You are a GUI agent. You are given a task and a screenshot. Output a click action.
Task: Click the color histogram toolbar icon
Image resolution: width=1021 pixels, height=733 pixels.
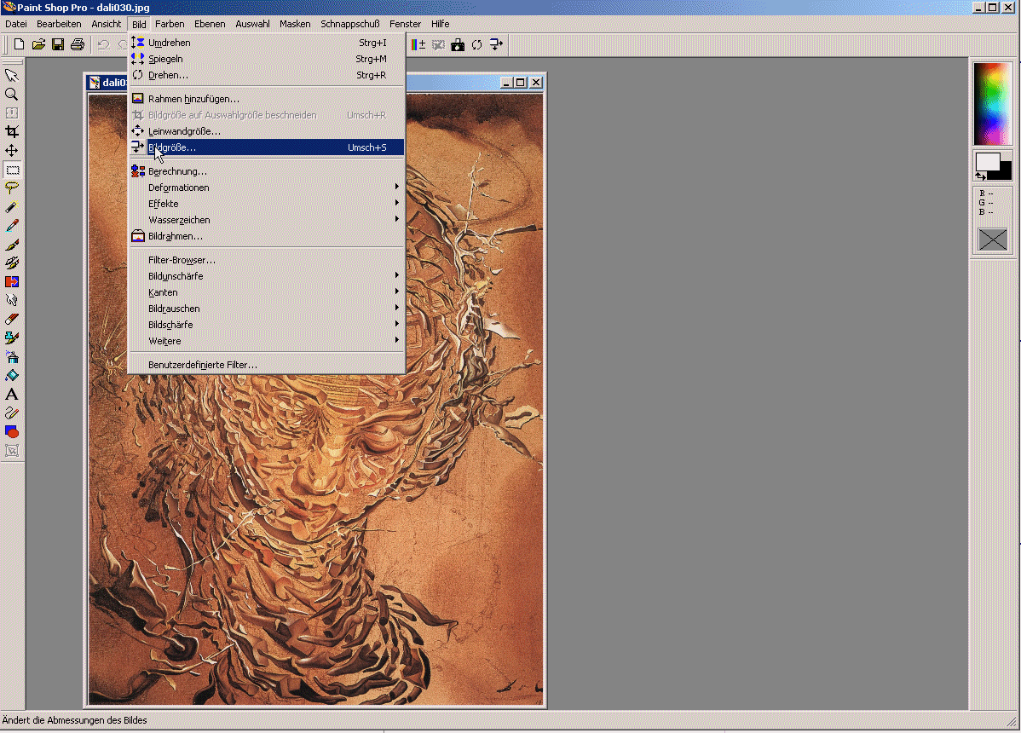click(418, 44)
